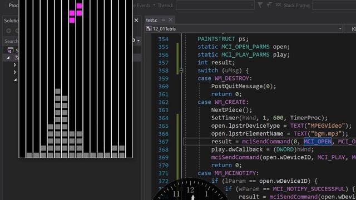Click MCI_NOTIFY_SUCCESSFUL in the code
Image resolution: width=356 pixels, height=200 pixels.
[309, 189]
